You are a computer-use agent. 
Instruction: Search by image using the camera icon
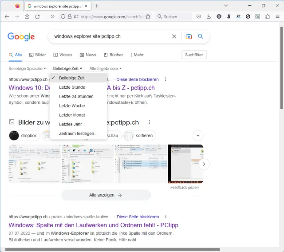[x=189, y=36]
